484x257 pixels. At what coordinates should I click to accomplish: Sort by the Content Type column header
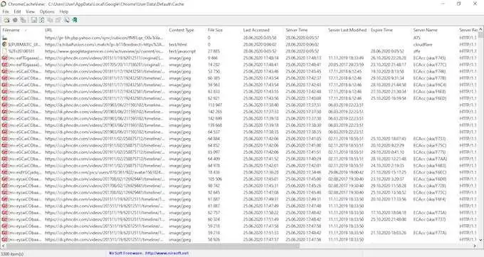pyautogui.click(x=186, y=30)
